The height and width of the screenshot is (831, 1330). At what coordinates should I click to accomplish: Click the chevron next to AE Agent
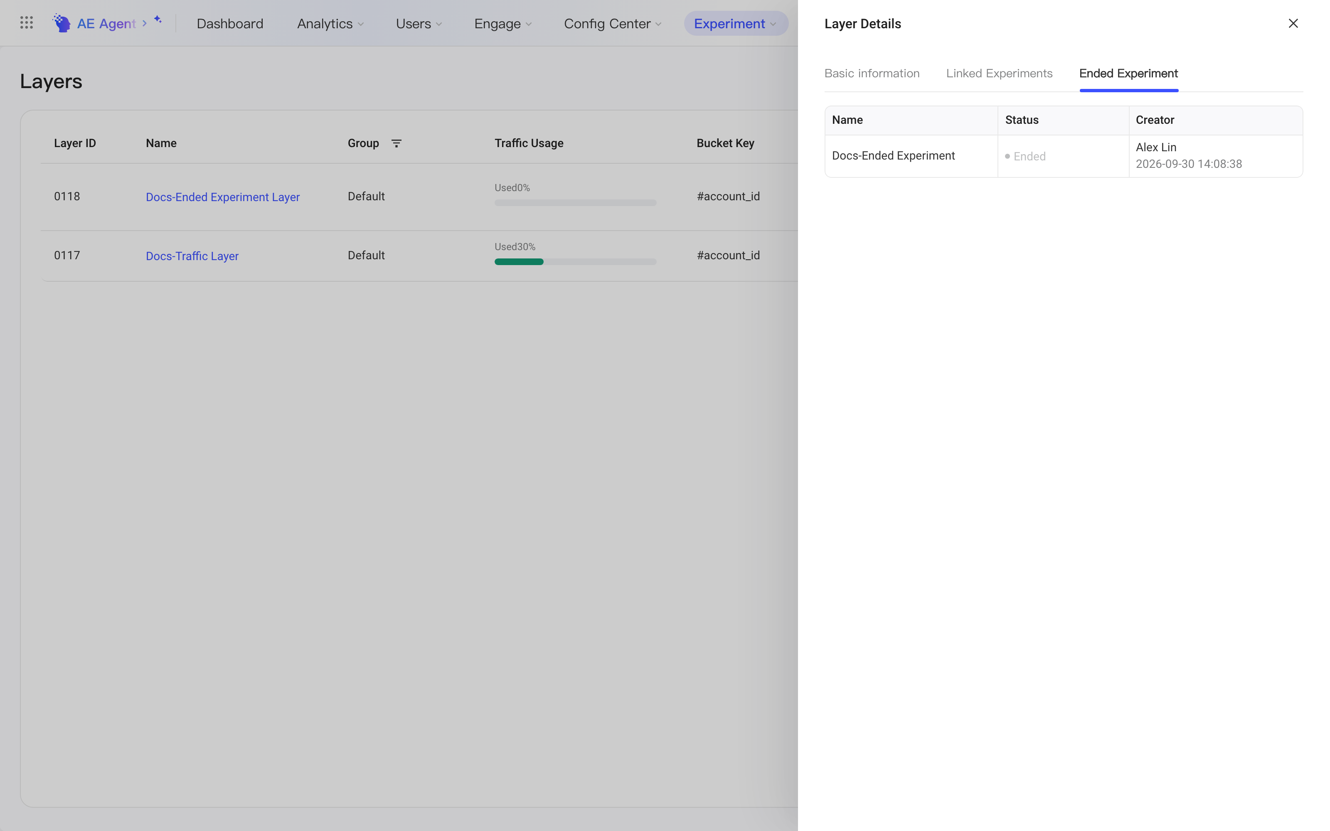[x=145, y=24]
